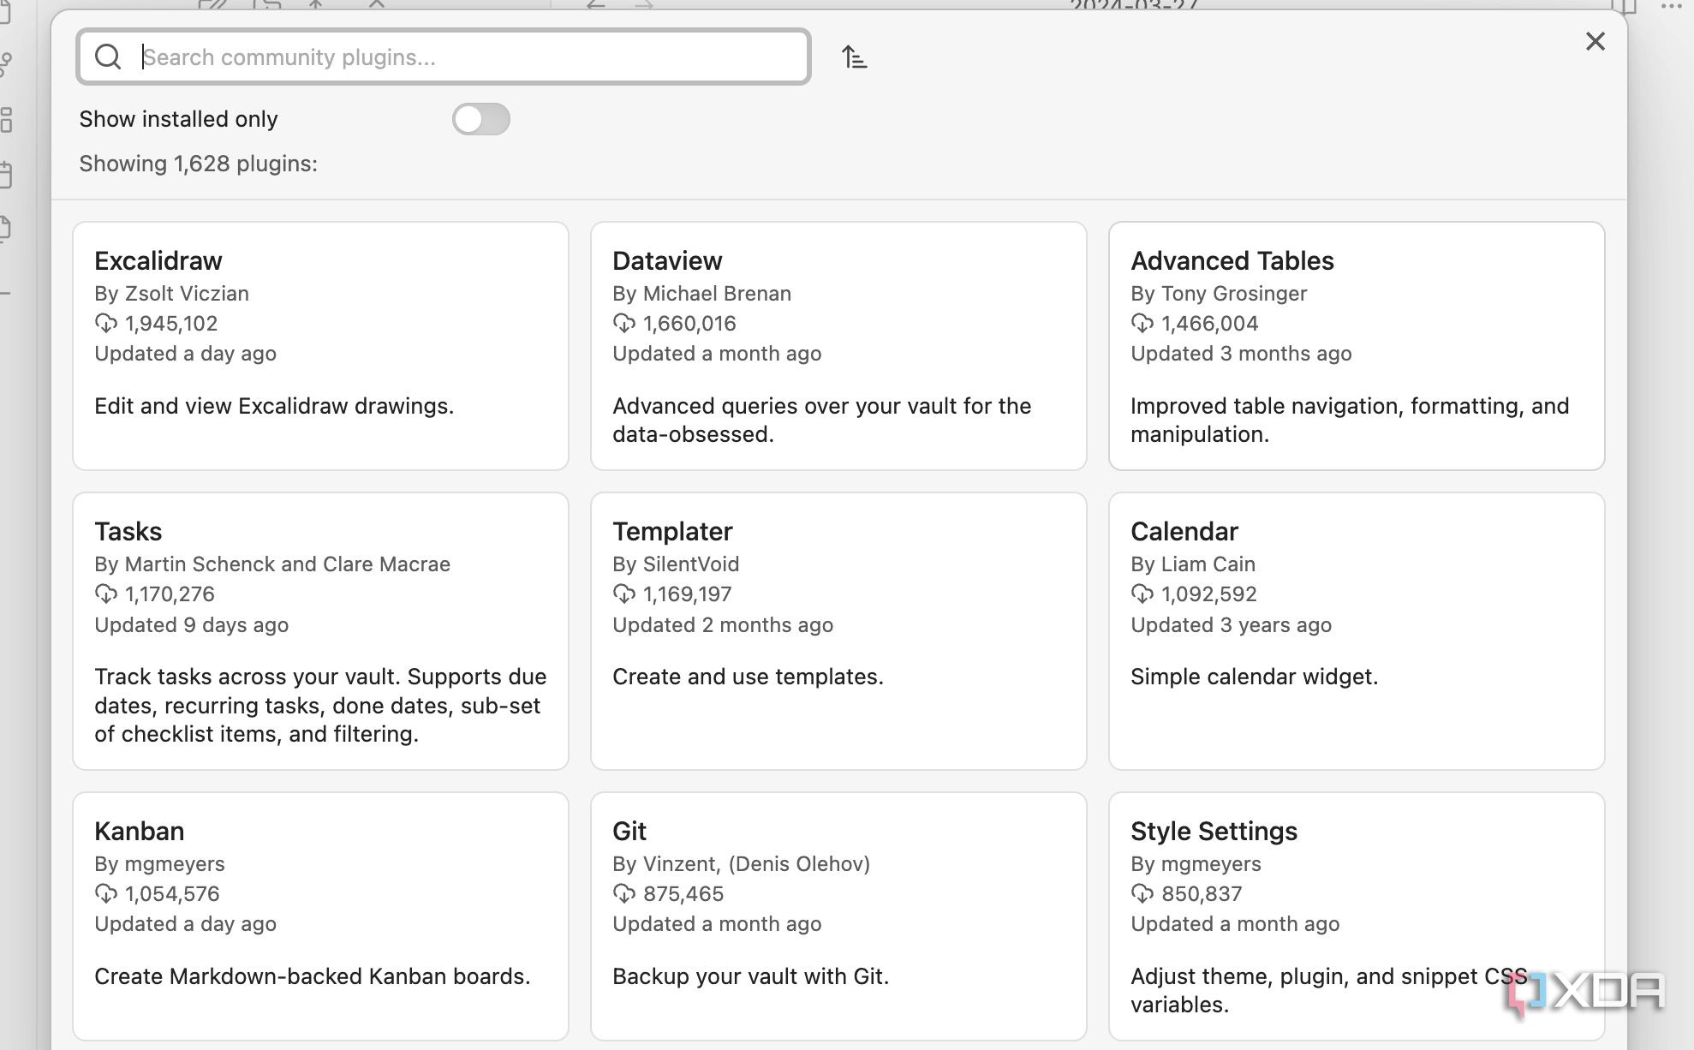1694x1050 pixels.
Task: Click the Kanban plugin title
Action: (140, 832)
